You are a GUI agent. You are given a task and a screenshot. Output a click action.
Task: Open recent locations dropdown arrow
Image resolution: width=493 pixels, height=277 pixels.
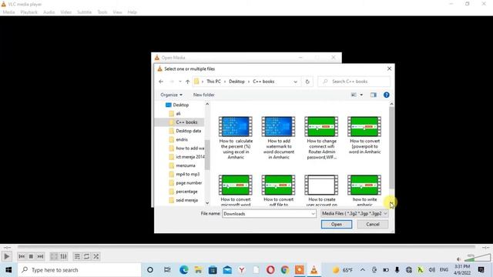180,82
